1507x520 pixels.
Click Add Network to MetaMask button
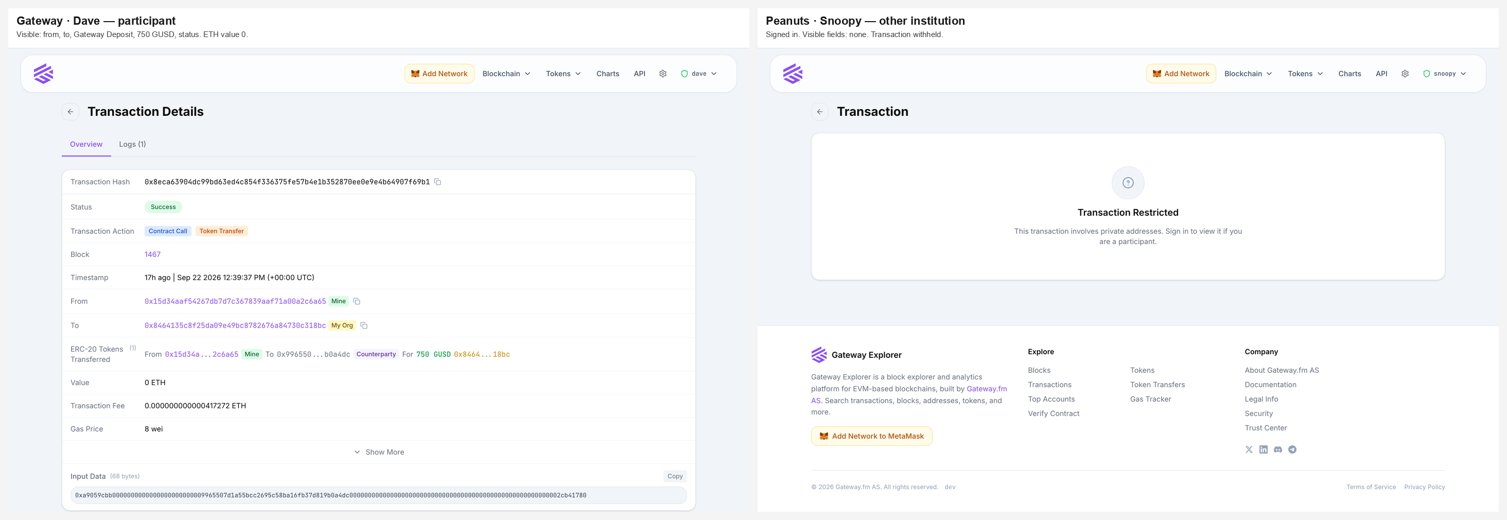(871, 437)
